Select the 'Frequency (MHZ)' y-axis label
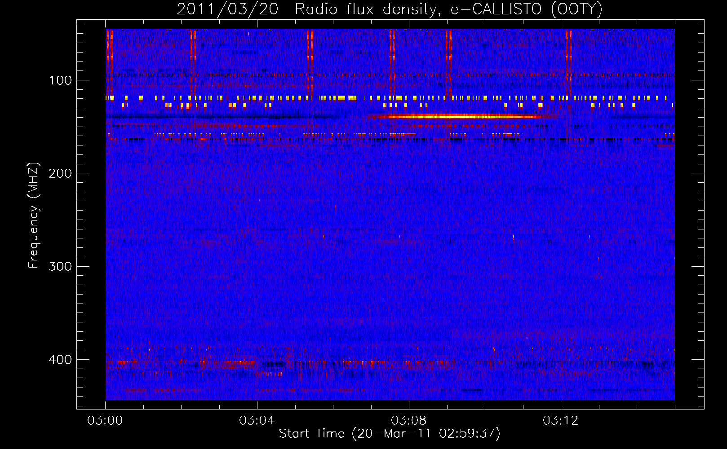 point(34,216)
